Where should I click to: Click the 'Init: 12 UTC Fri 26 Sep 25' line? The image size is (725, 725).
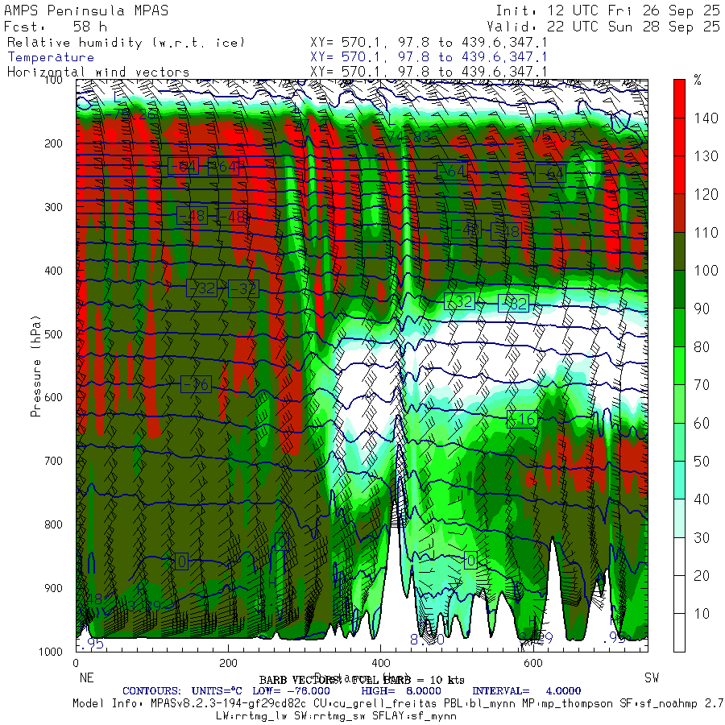pyautogui.click(x=608, y=10)
